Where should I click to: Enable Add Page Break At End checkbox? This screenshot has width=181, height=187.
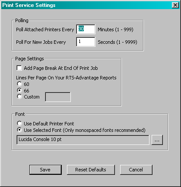tap(19, 68)
